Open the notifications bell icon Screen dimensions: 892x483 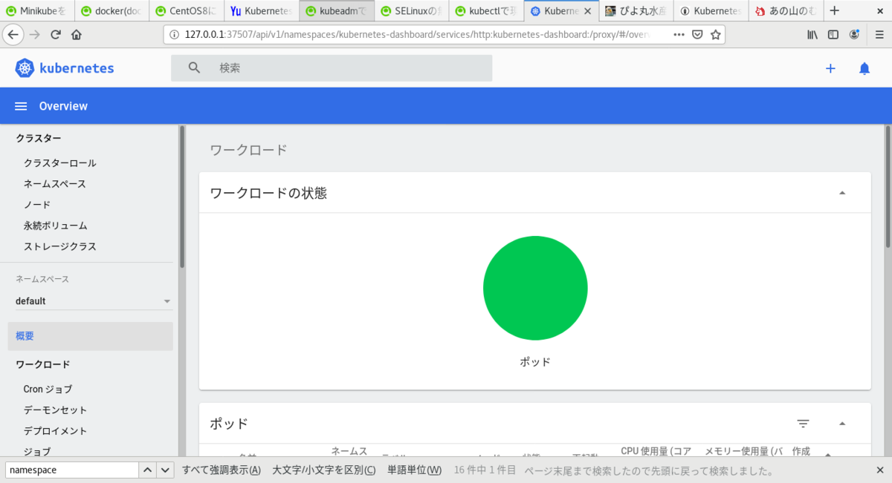click(864, 68)
